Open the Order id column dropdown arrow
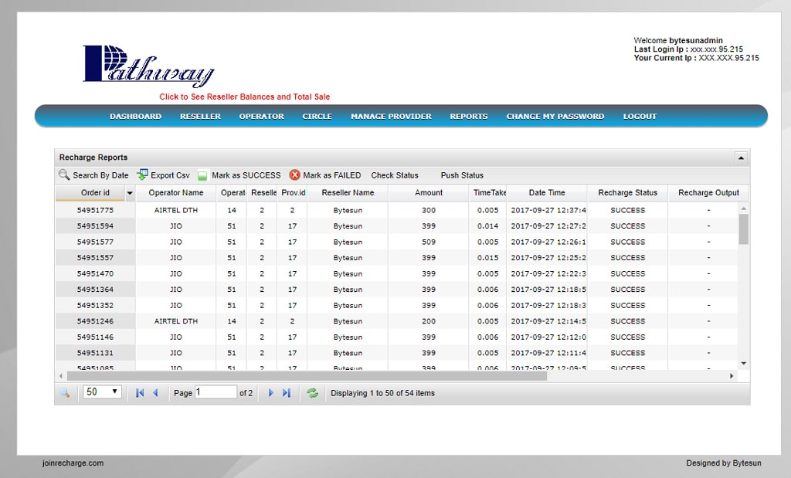The width and height of the screenshot is (791, 478). coord(130,193)
